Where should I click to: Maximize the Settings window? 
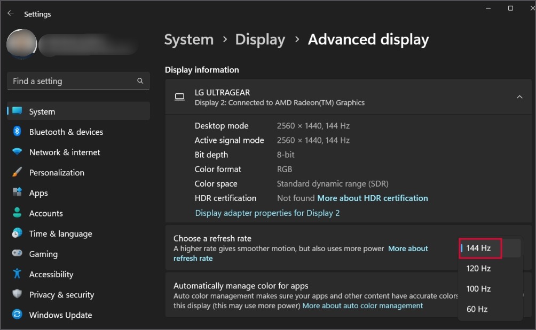tap(510, 8)
